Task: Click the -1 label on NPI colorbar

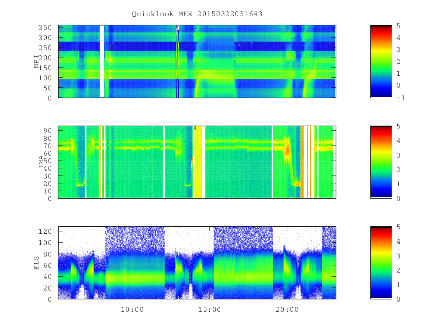Action: (x=401, y=98)
